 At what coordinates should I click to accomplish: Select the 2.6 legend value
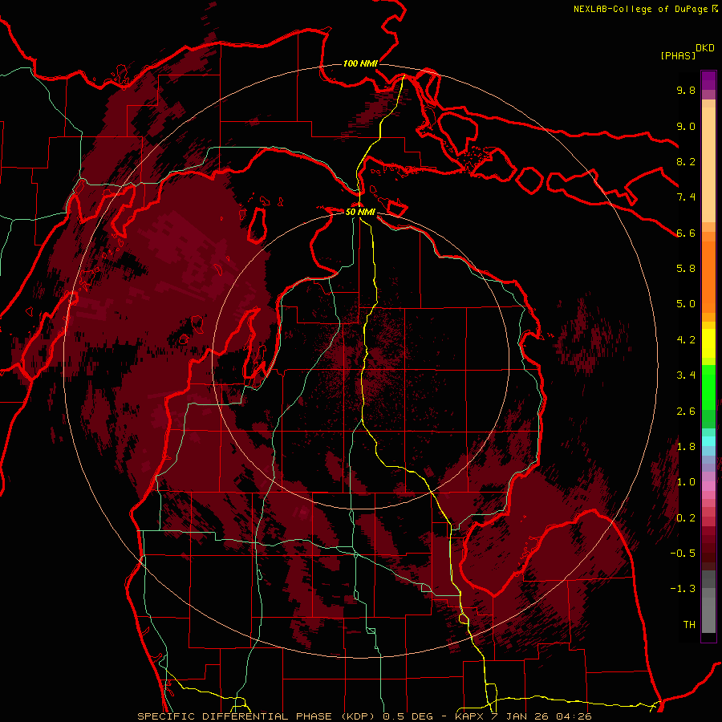(686, 412)
